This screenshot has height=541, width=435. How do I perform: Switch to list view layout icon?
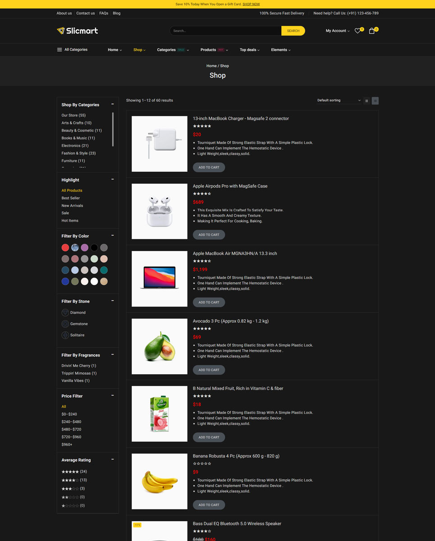point(375,101)
